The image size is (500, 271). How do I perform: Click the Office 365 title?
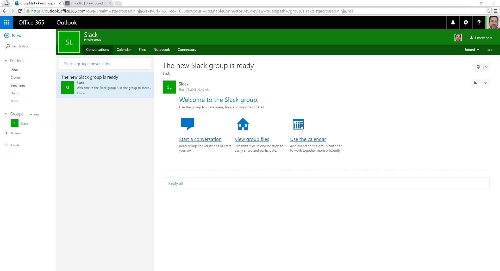(x=31, y=22)
